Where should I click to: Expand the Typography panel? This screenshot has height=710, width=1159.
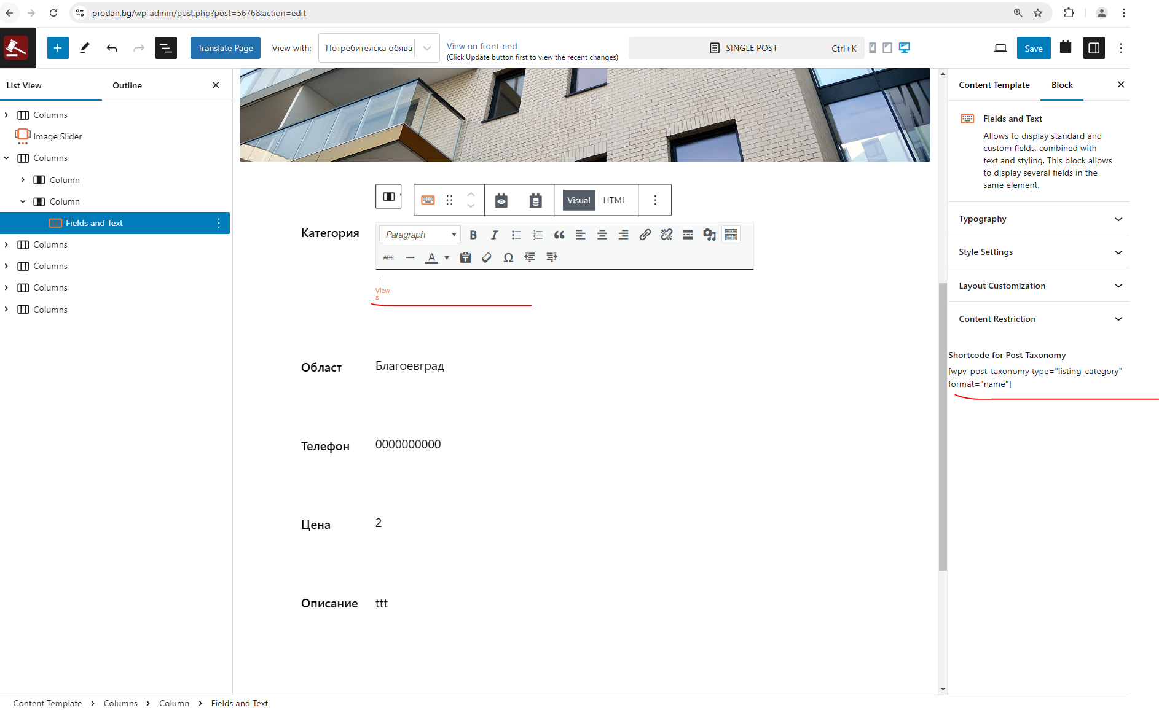pos(1039,219)
